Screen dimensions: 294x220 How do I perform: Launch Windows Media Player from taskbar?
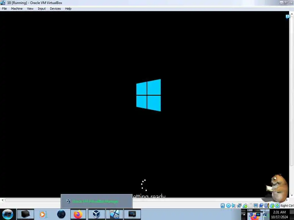[x=42, y=214]
